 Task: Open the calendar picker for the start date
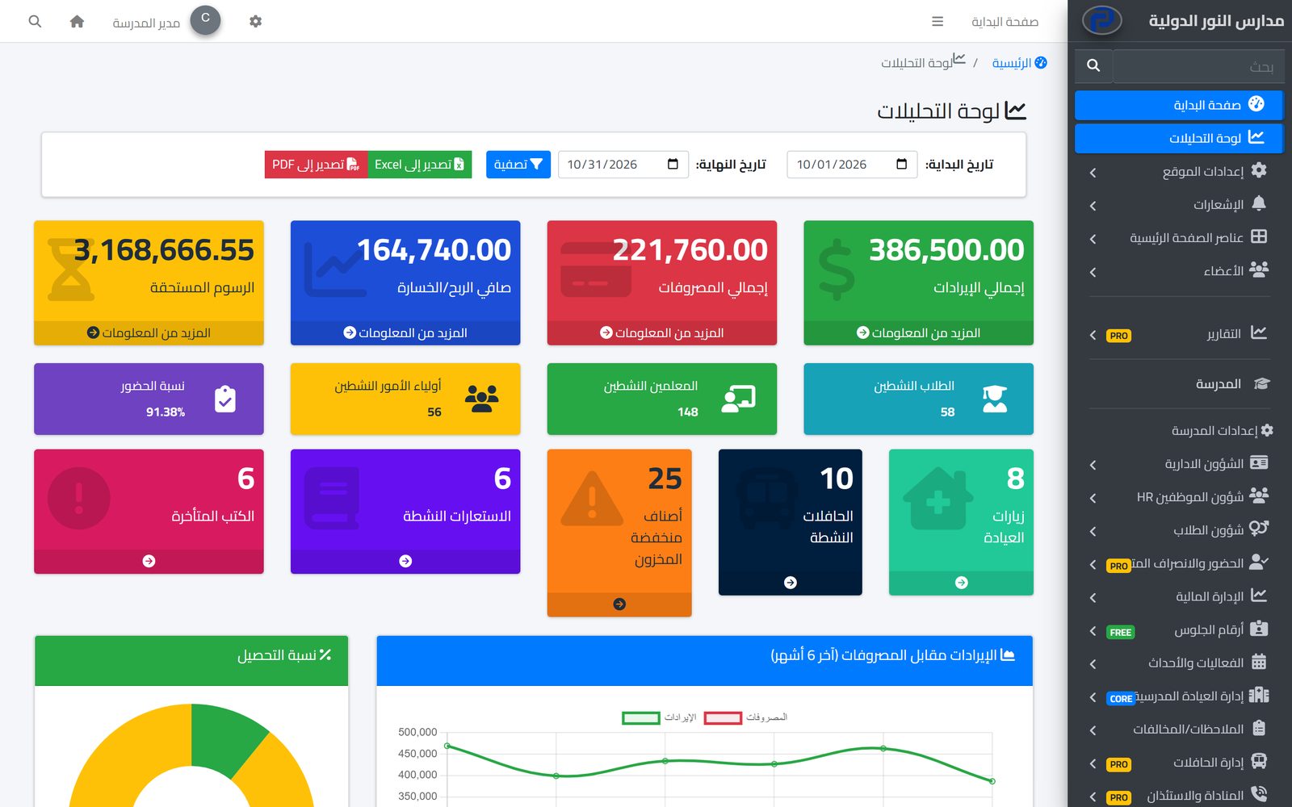(901, 165)
